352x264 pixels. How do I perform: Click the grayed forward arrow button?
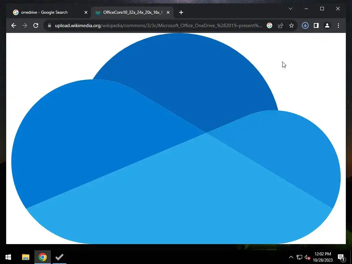(25, 25)
